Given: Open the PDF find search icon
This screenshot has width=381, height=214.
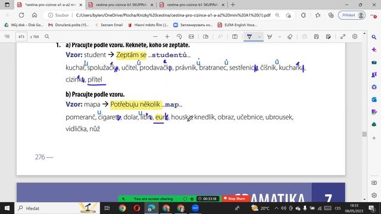Looking at the screenshot, I should click(x=47, y=37).
